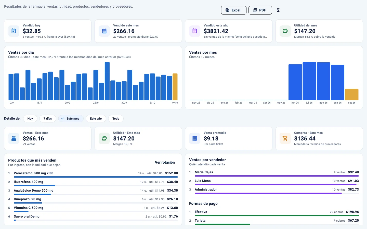Click the $136.44 Compras amount

(x=305, y=138)
